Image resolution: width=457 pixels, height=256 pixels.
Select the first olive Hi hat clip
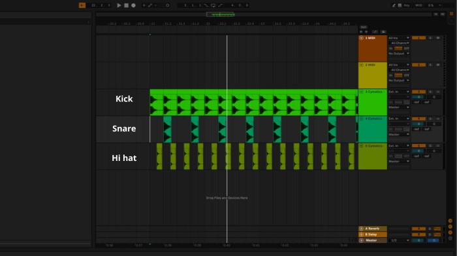tap(159, 156)
